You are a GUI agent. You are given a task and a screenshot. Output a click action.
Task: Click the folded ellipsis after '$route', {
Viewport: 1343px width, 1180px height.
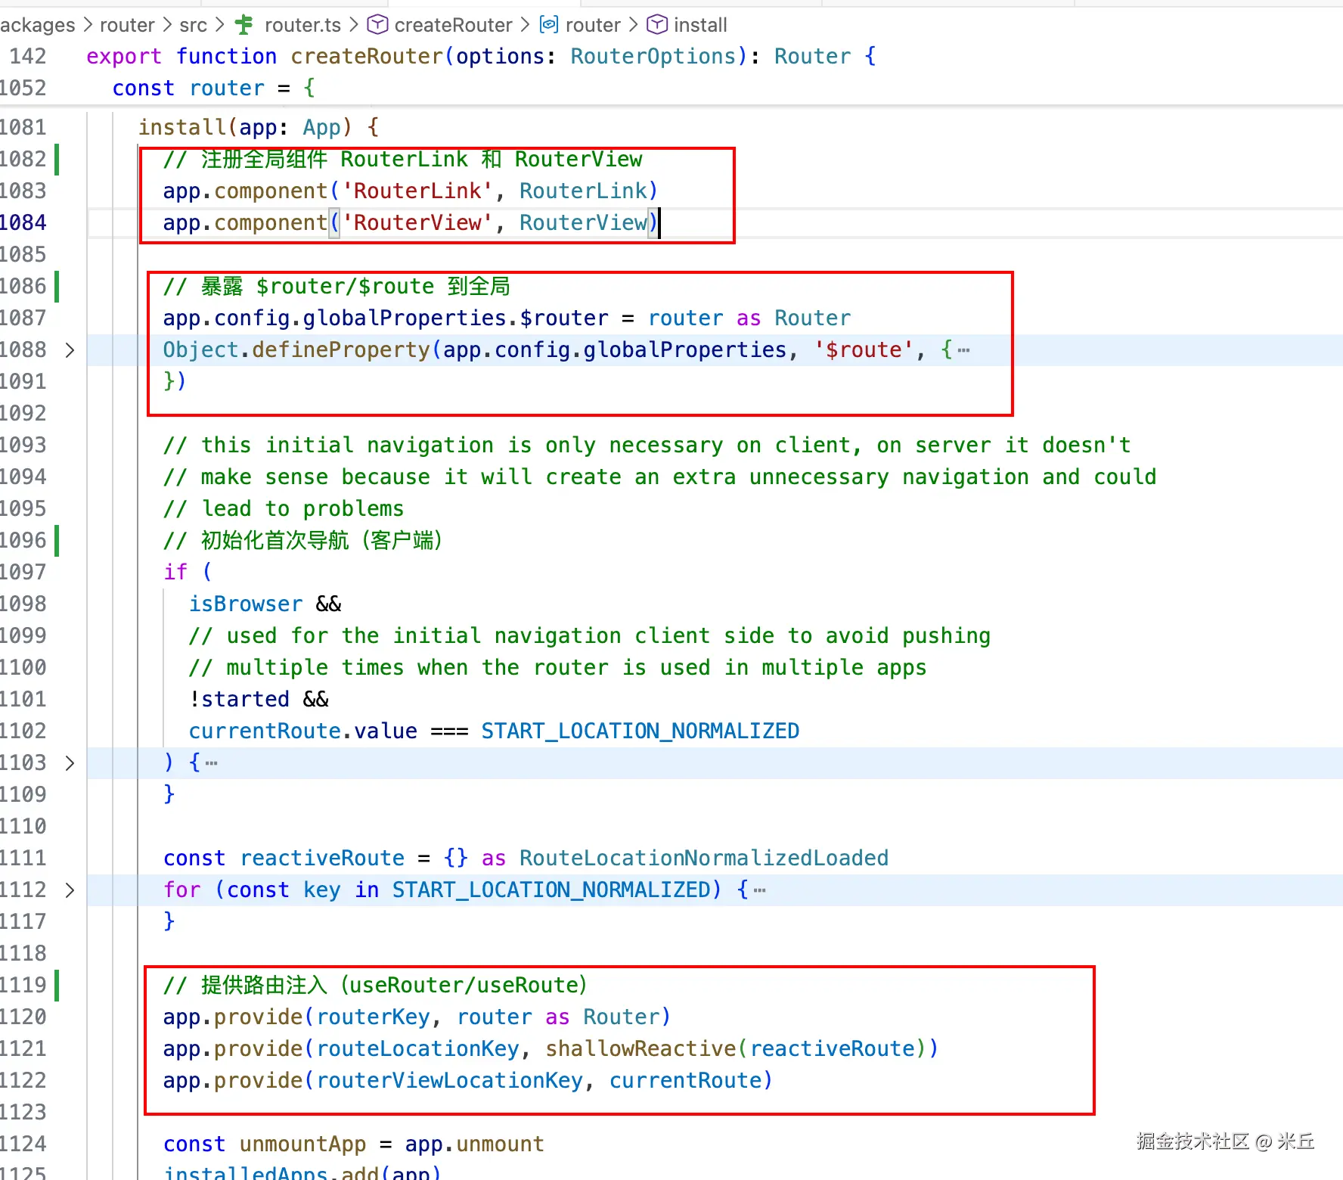(x=963, y=350)
